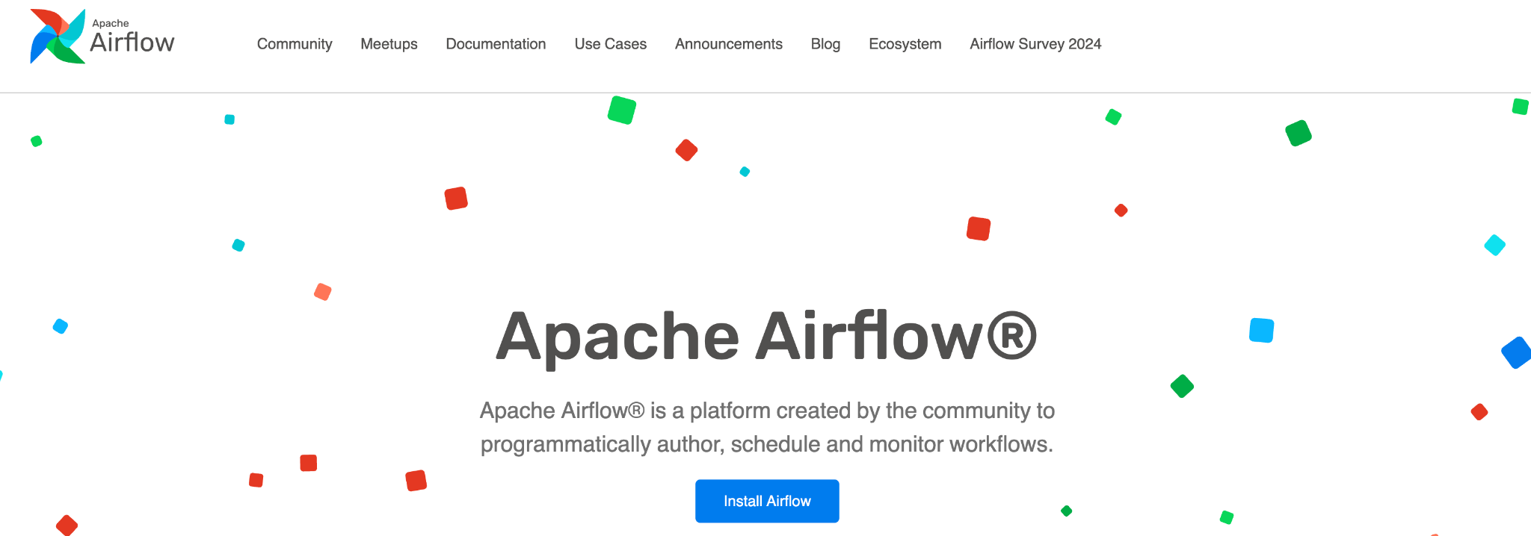Click the Apache Airflow pinwheel logo
1531x536 pixels.
(58, 37)
